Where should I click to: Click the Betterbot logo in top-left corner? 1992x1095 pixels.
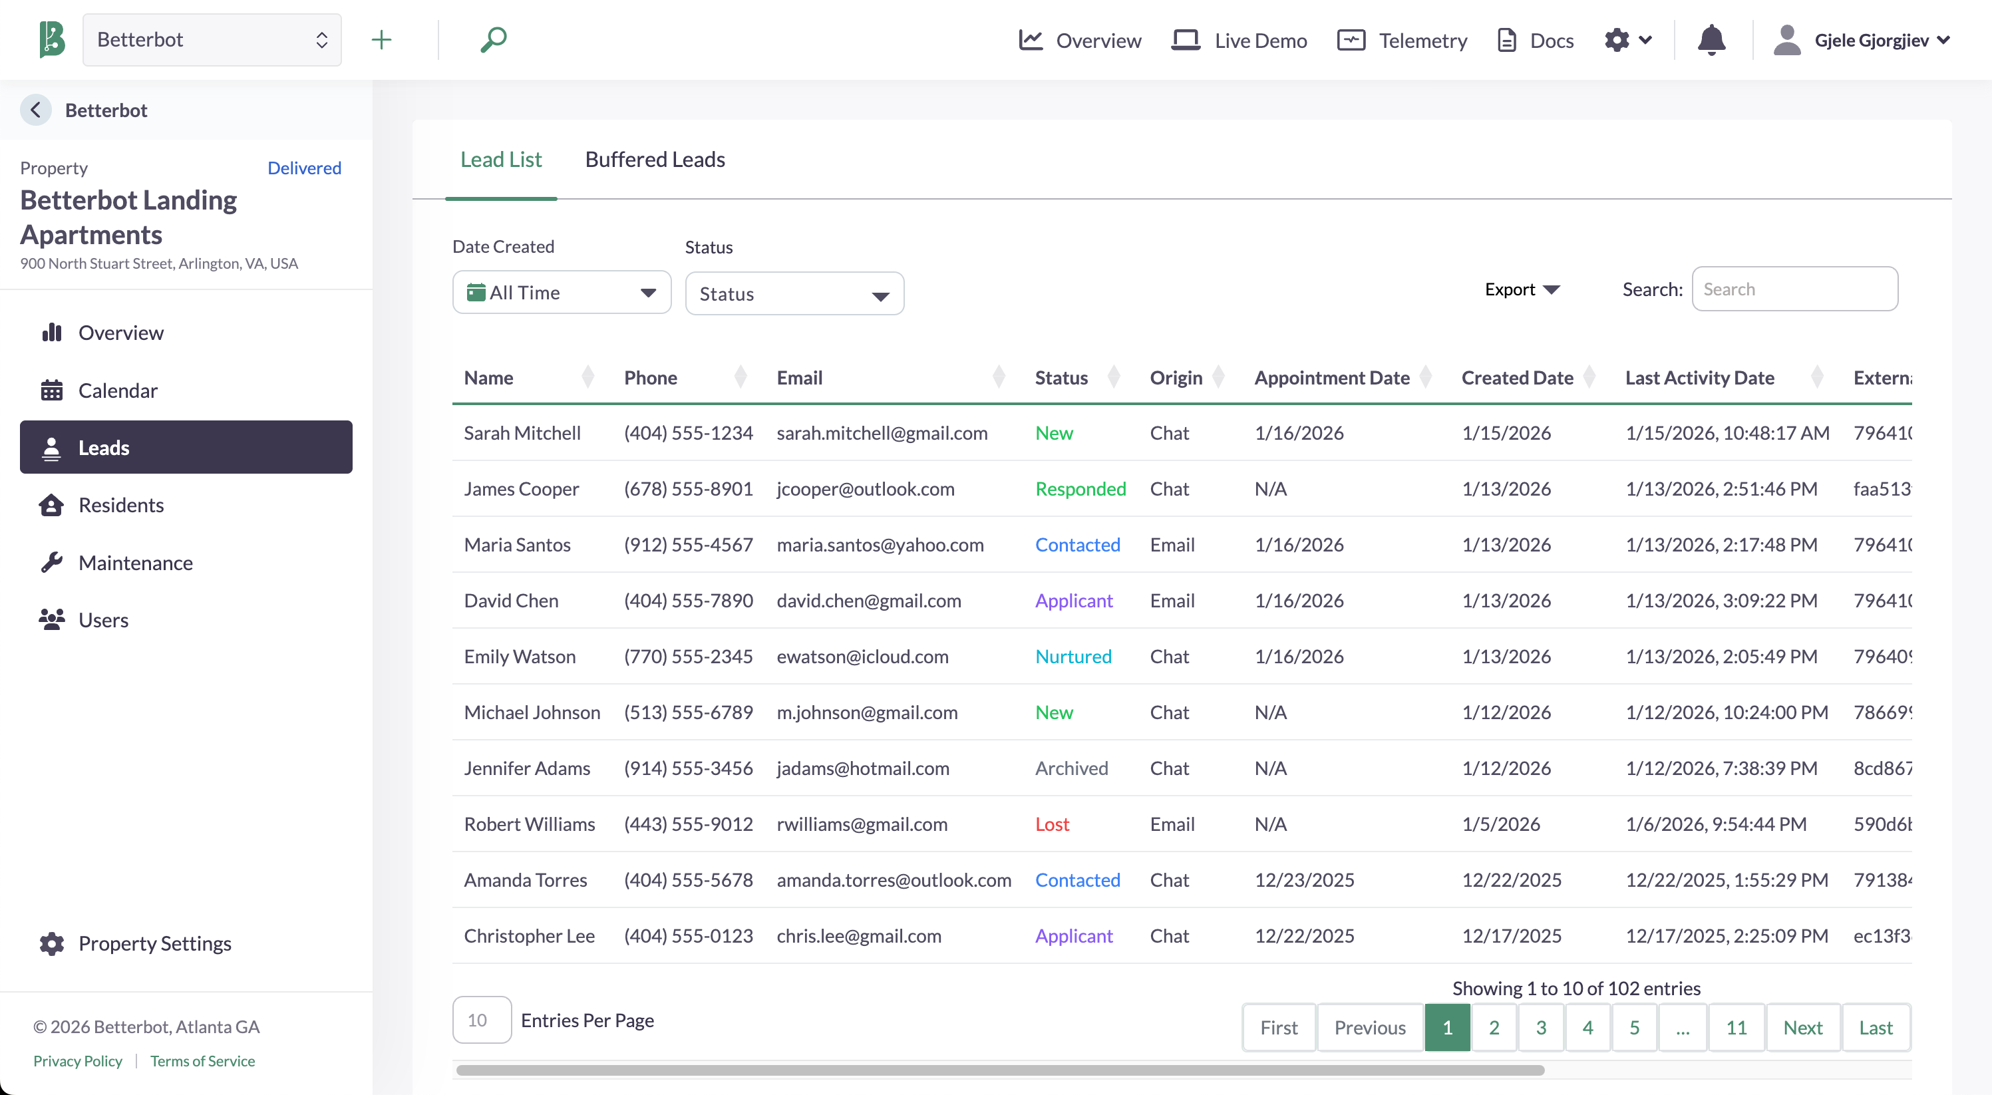[51, 39]
